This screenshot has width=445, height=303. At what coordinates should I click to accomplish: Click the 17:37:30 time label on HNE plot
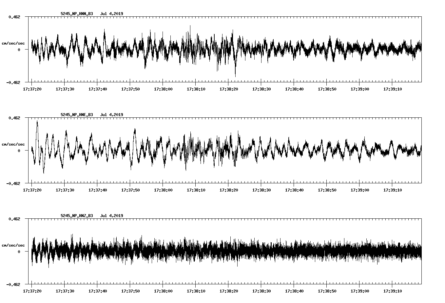[65, 190]
